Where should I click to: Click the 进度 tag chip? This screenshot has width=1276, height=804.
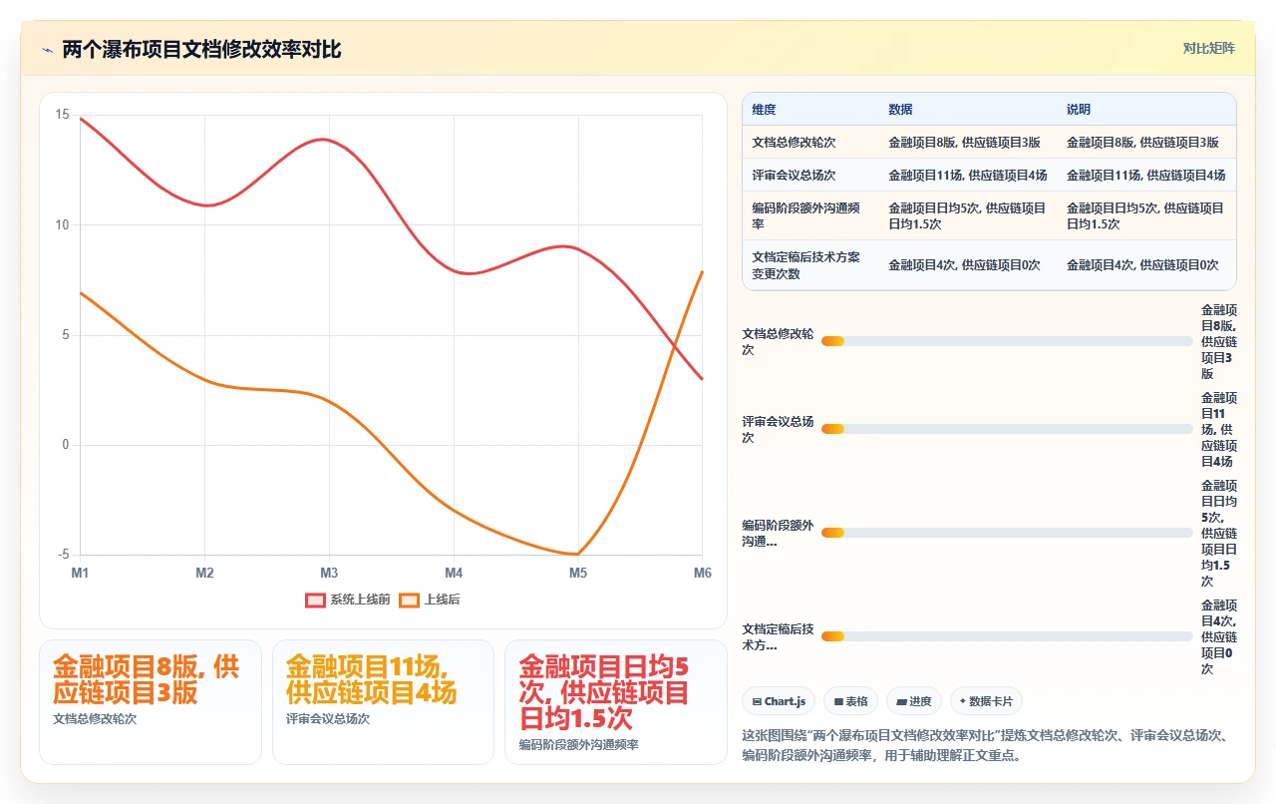(914, 701)
